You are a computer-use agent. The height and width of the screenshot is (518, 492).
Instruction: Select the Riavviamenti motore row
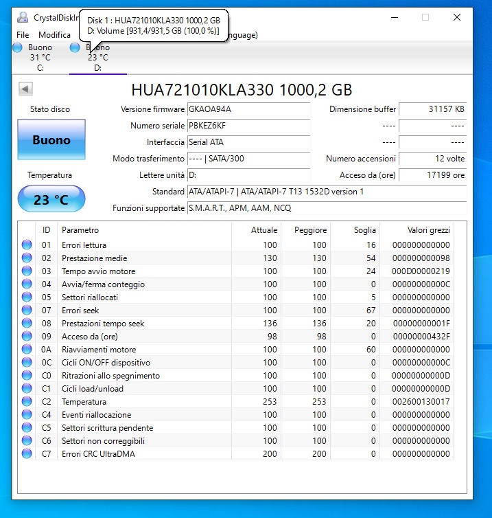(x=236, y=349)
